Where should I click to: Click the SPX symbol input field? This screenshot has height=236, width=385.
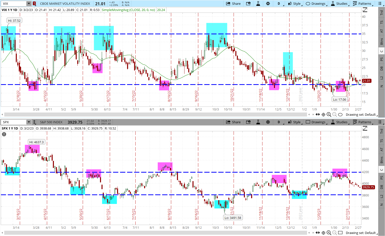point(14,122)
